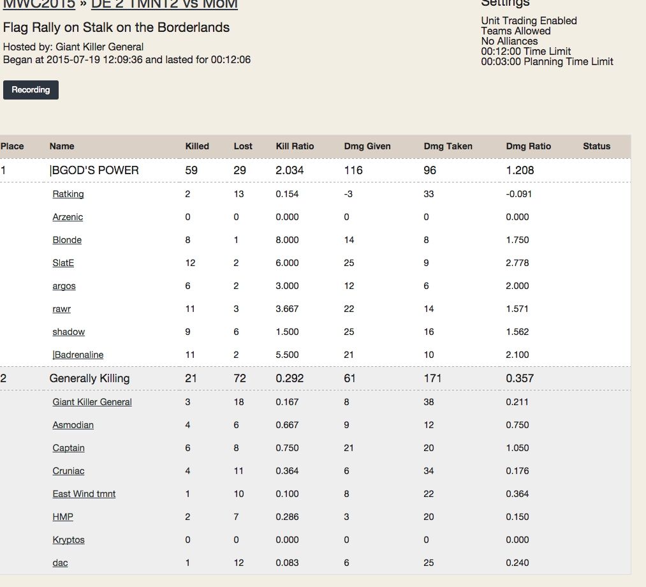646x587 pixels.
Task: Select |Badrenaline's kill ratio 5.500
Action: [x=287, y=355]
